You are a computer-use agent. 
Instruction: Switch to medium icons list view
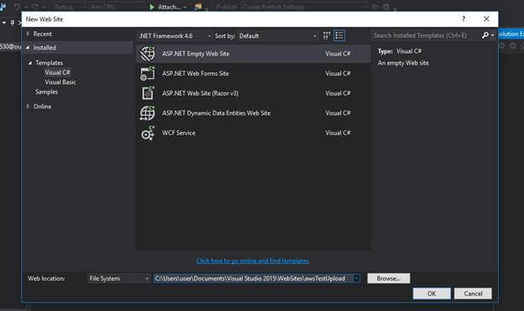pyautogui.click(x=339, y=35)
